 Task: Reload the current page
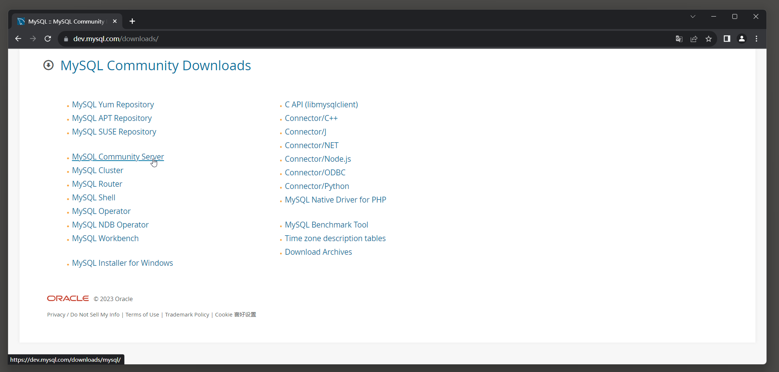click(47, 39)
